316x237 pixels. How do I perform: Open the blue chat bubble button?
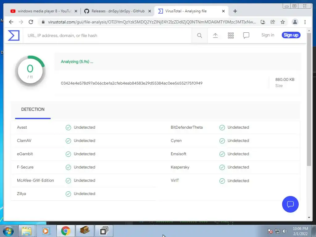click(x=290, y=204)
